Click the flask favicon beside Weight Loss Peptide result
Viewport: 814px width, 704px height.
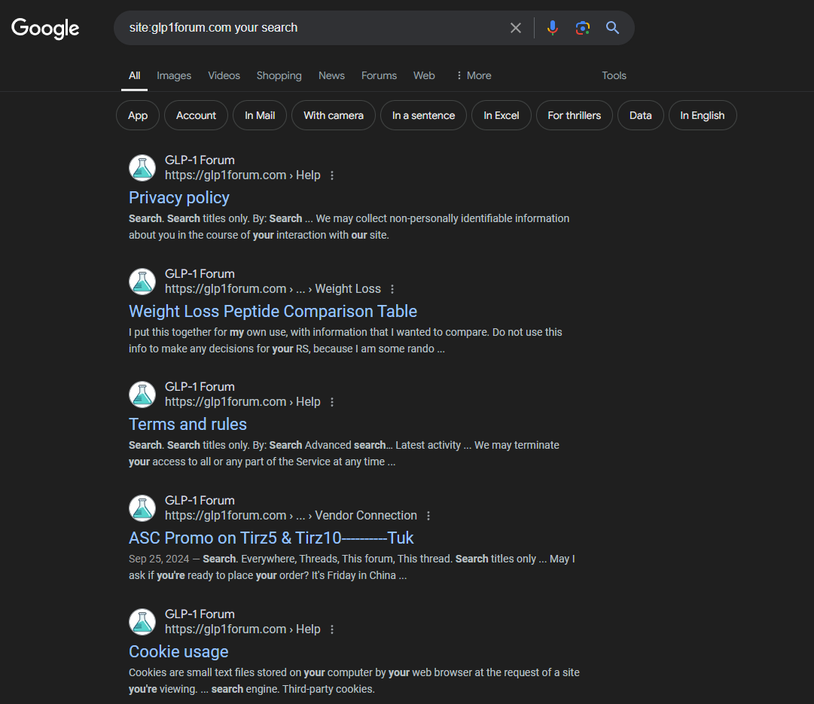click(142, 282)
